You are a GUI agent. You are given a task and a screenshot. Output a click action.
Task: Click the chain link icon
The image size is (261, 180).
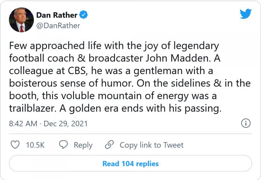coord(109,145)
